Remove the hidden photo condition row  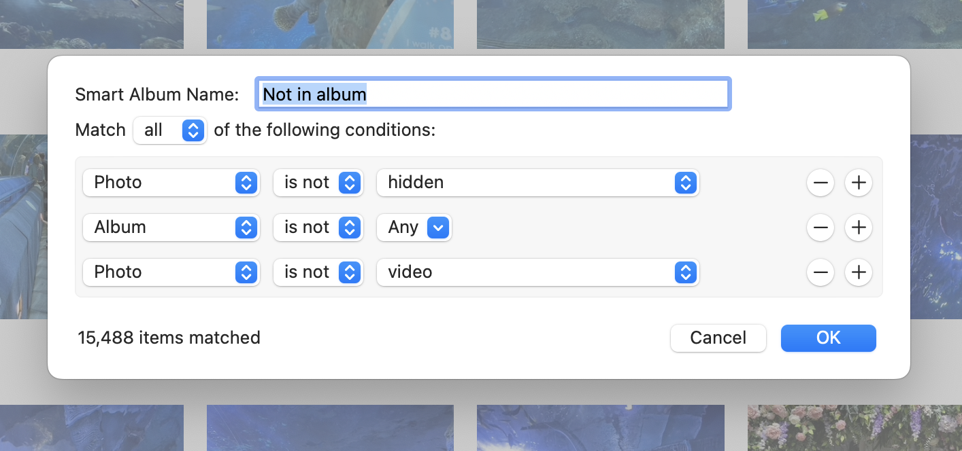[820, 183]
